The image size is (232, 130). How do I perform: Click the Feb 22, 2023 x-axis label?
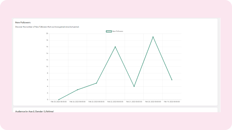115,102
